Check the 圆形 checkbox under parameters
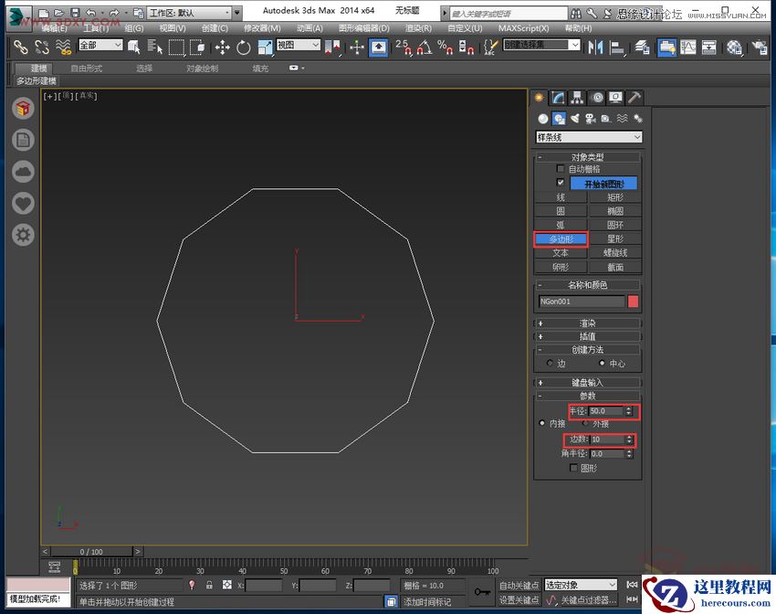776x614 pixels. 573,468
